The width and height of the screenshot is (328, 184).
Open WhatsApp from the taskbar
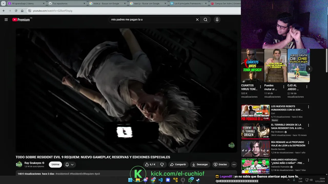(190, 180)
